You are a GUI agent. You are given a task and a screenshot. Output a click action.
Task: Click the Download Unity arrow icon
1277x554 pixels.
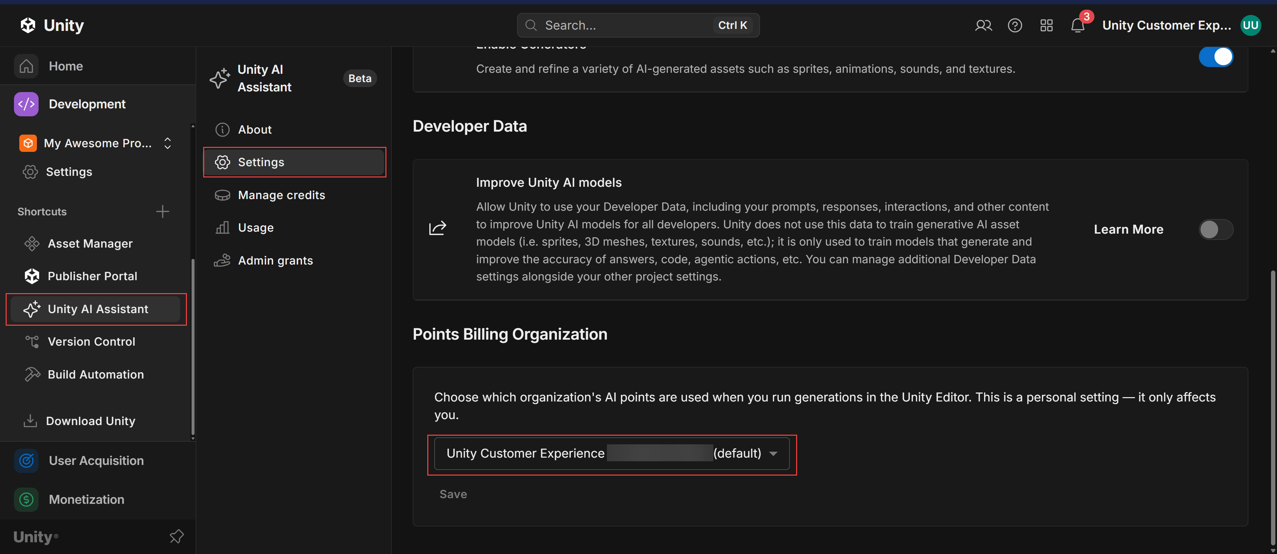coord(30,421)
